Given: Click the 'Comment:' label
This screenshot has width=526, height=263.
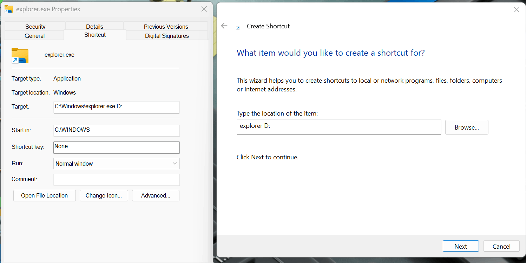Looking at the screenshot, I should [24, 179].
